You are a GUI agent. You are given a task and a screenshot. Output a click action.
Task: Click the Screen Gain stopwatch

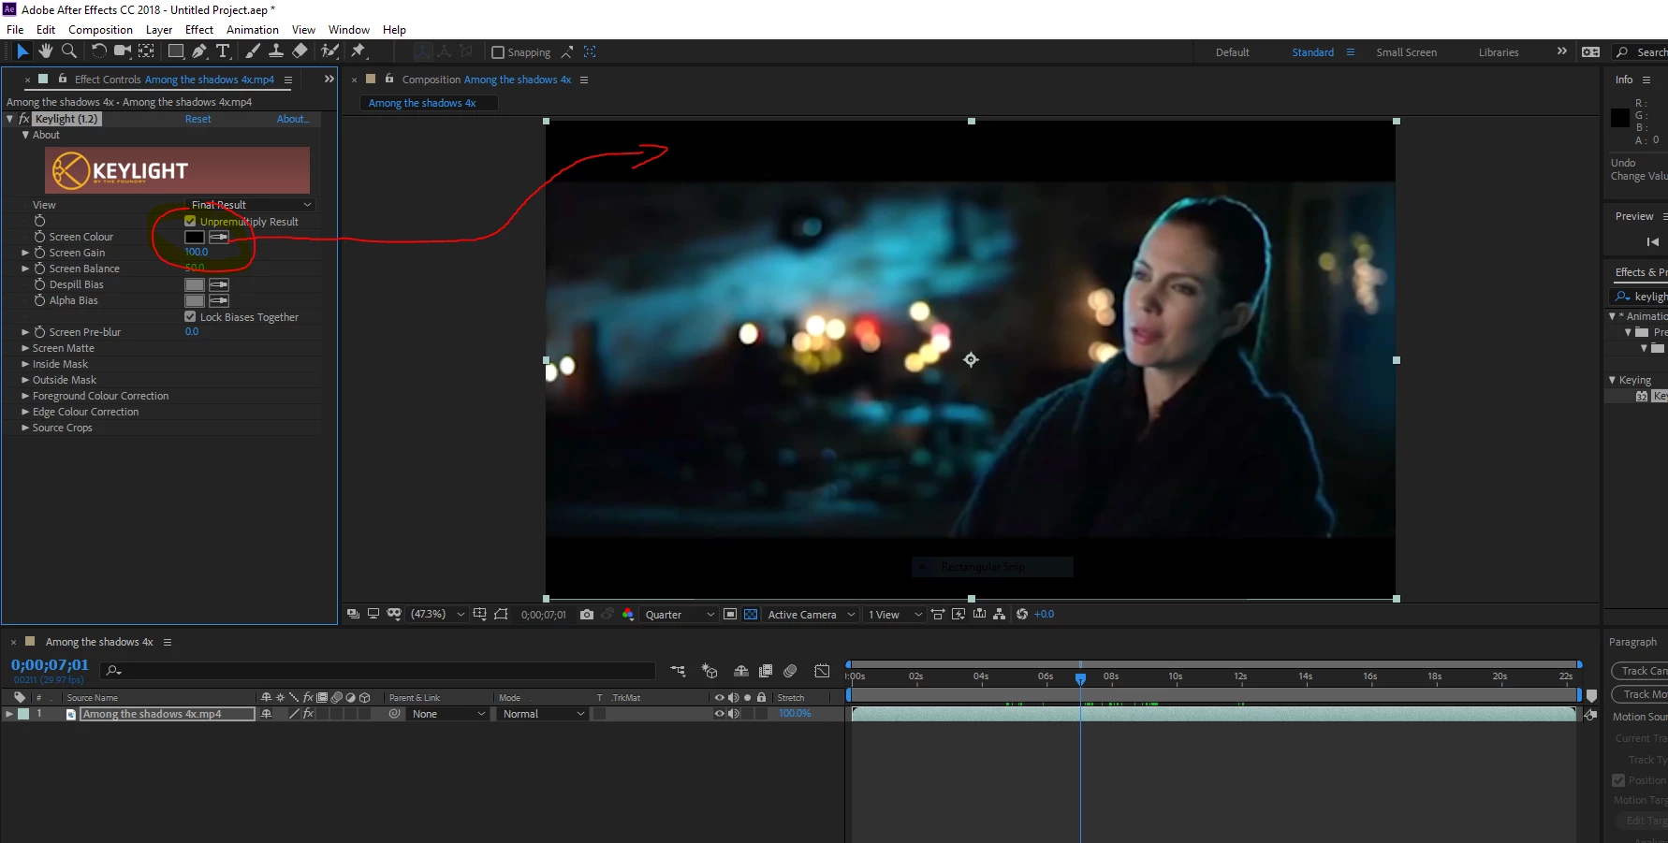point(40,253)
